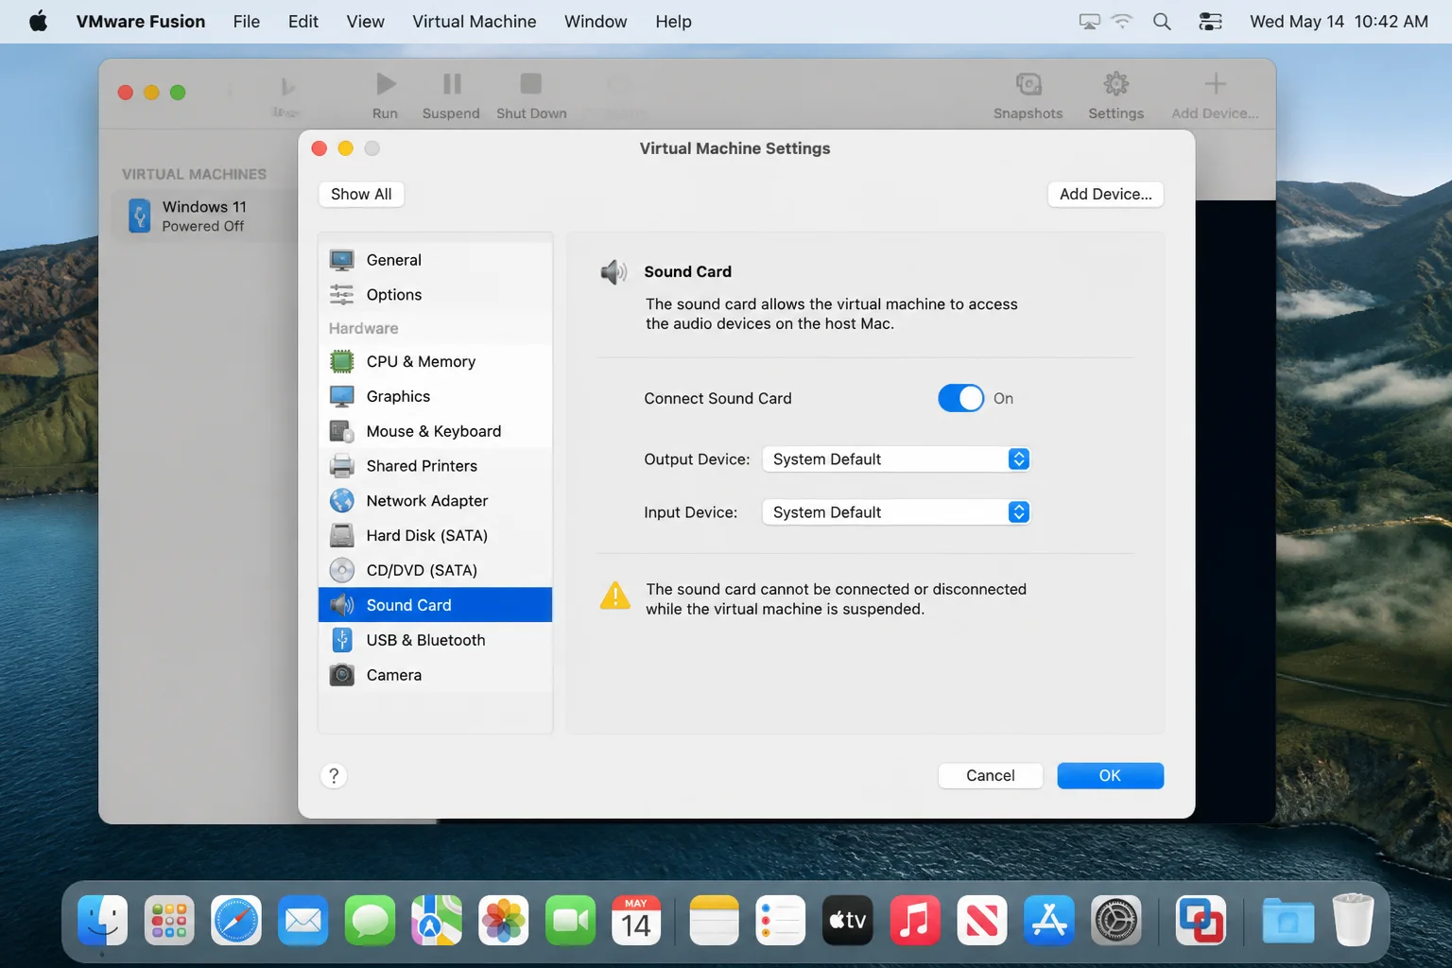Open Mail from the Dock
Image resolution: width=1452 pixels, height=968 pixels.
point(302,920)
